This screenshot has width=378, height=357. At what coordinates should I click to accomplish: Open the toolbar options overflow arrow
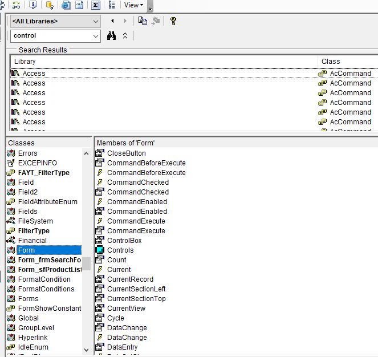[150, 8]
